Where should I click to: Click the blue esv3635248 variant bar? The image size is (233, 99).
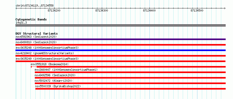120,50
